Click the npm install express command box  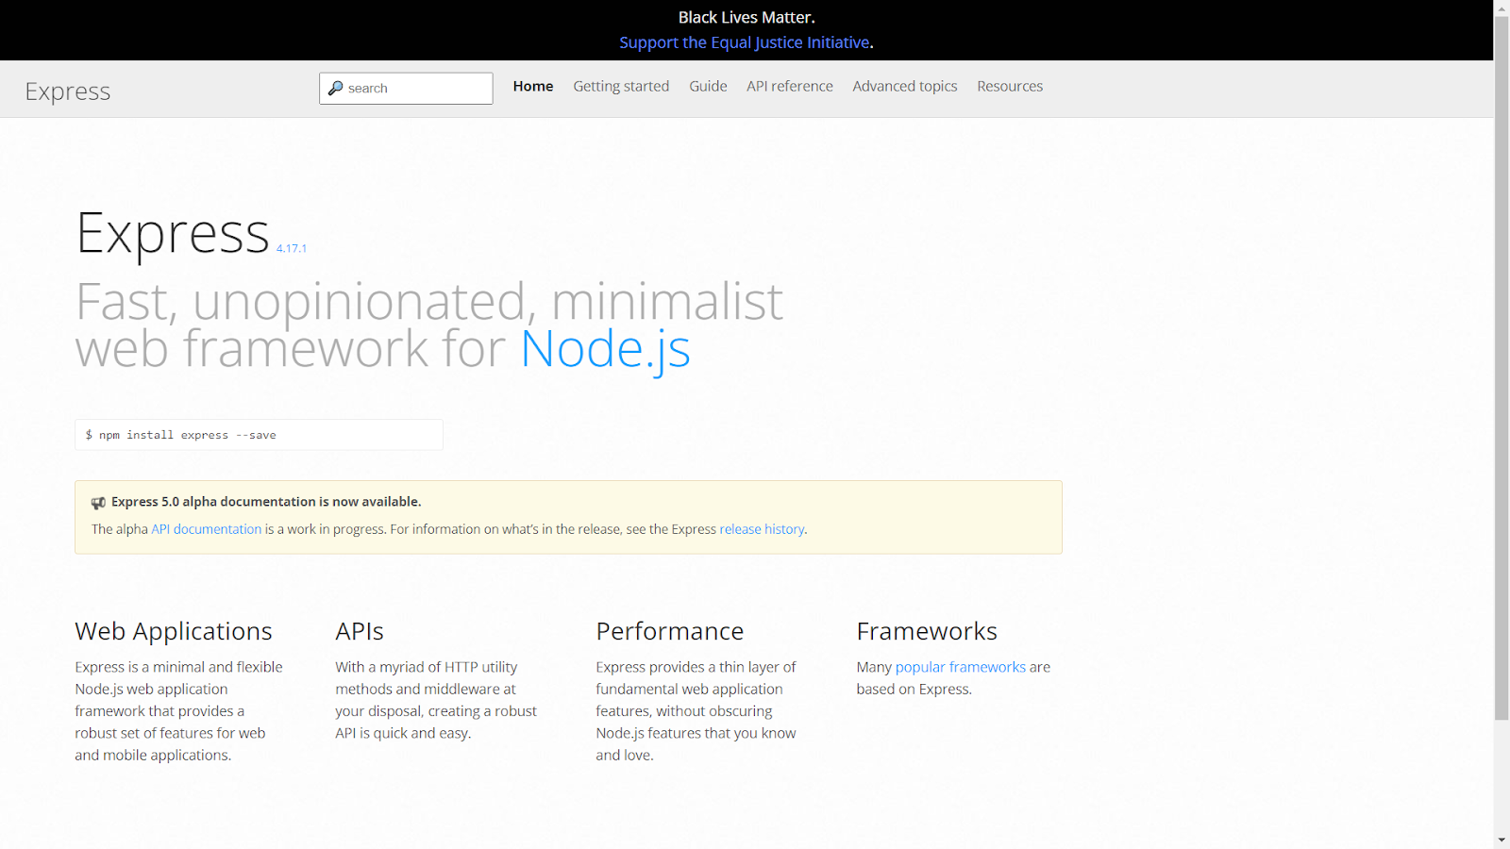(x=259, y=435)
